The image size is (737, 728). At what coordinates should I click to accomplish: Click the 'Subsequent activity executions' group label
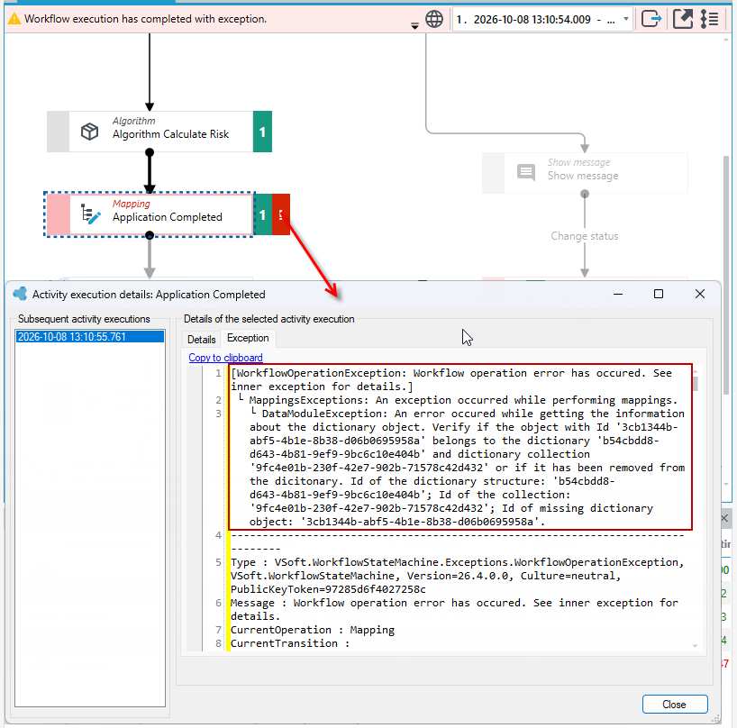(x=84, y=319)
